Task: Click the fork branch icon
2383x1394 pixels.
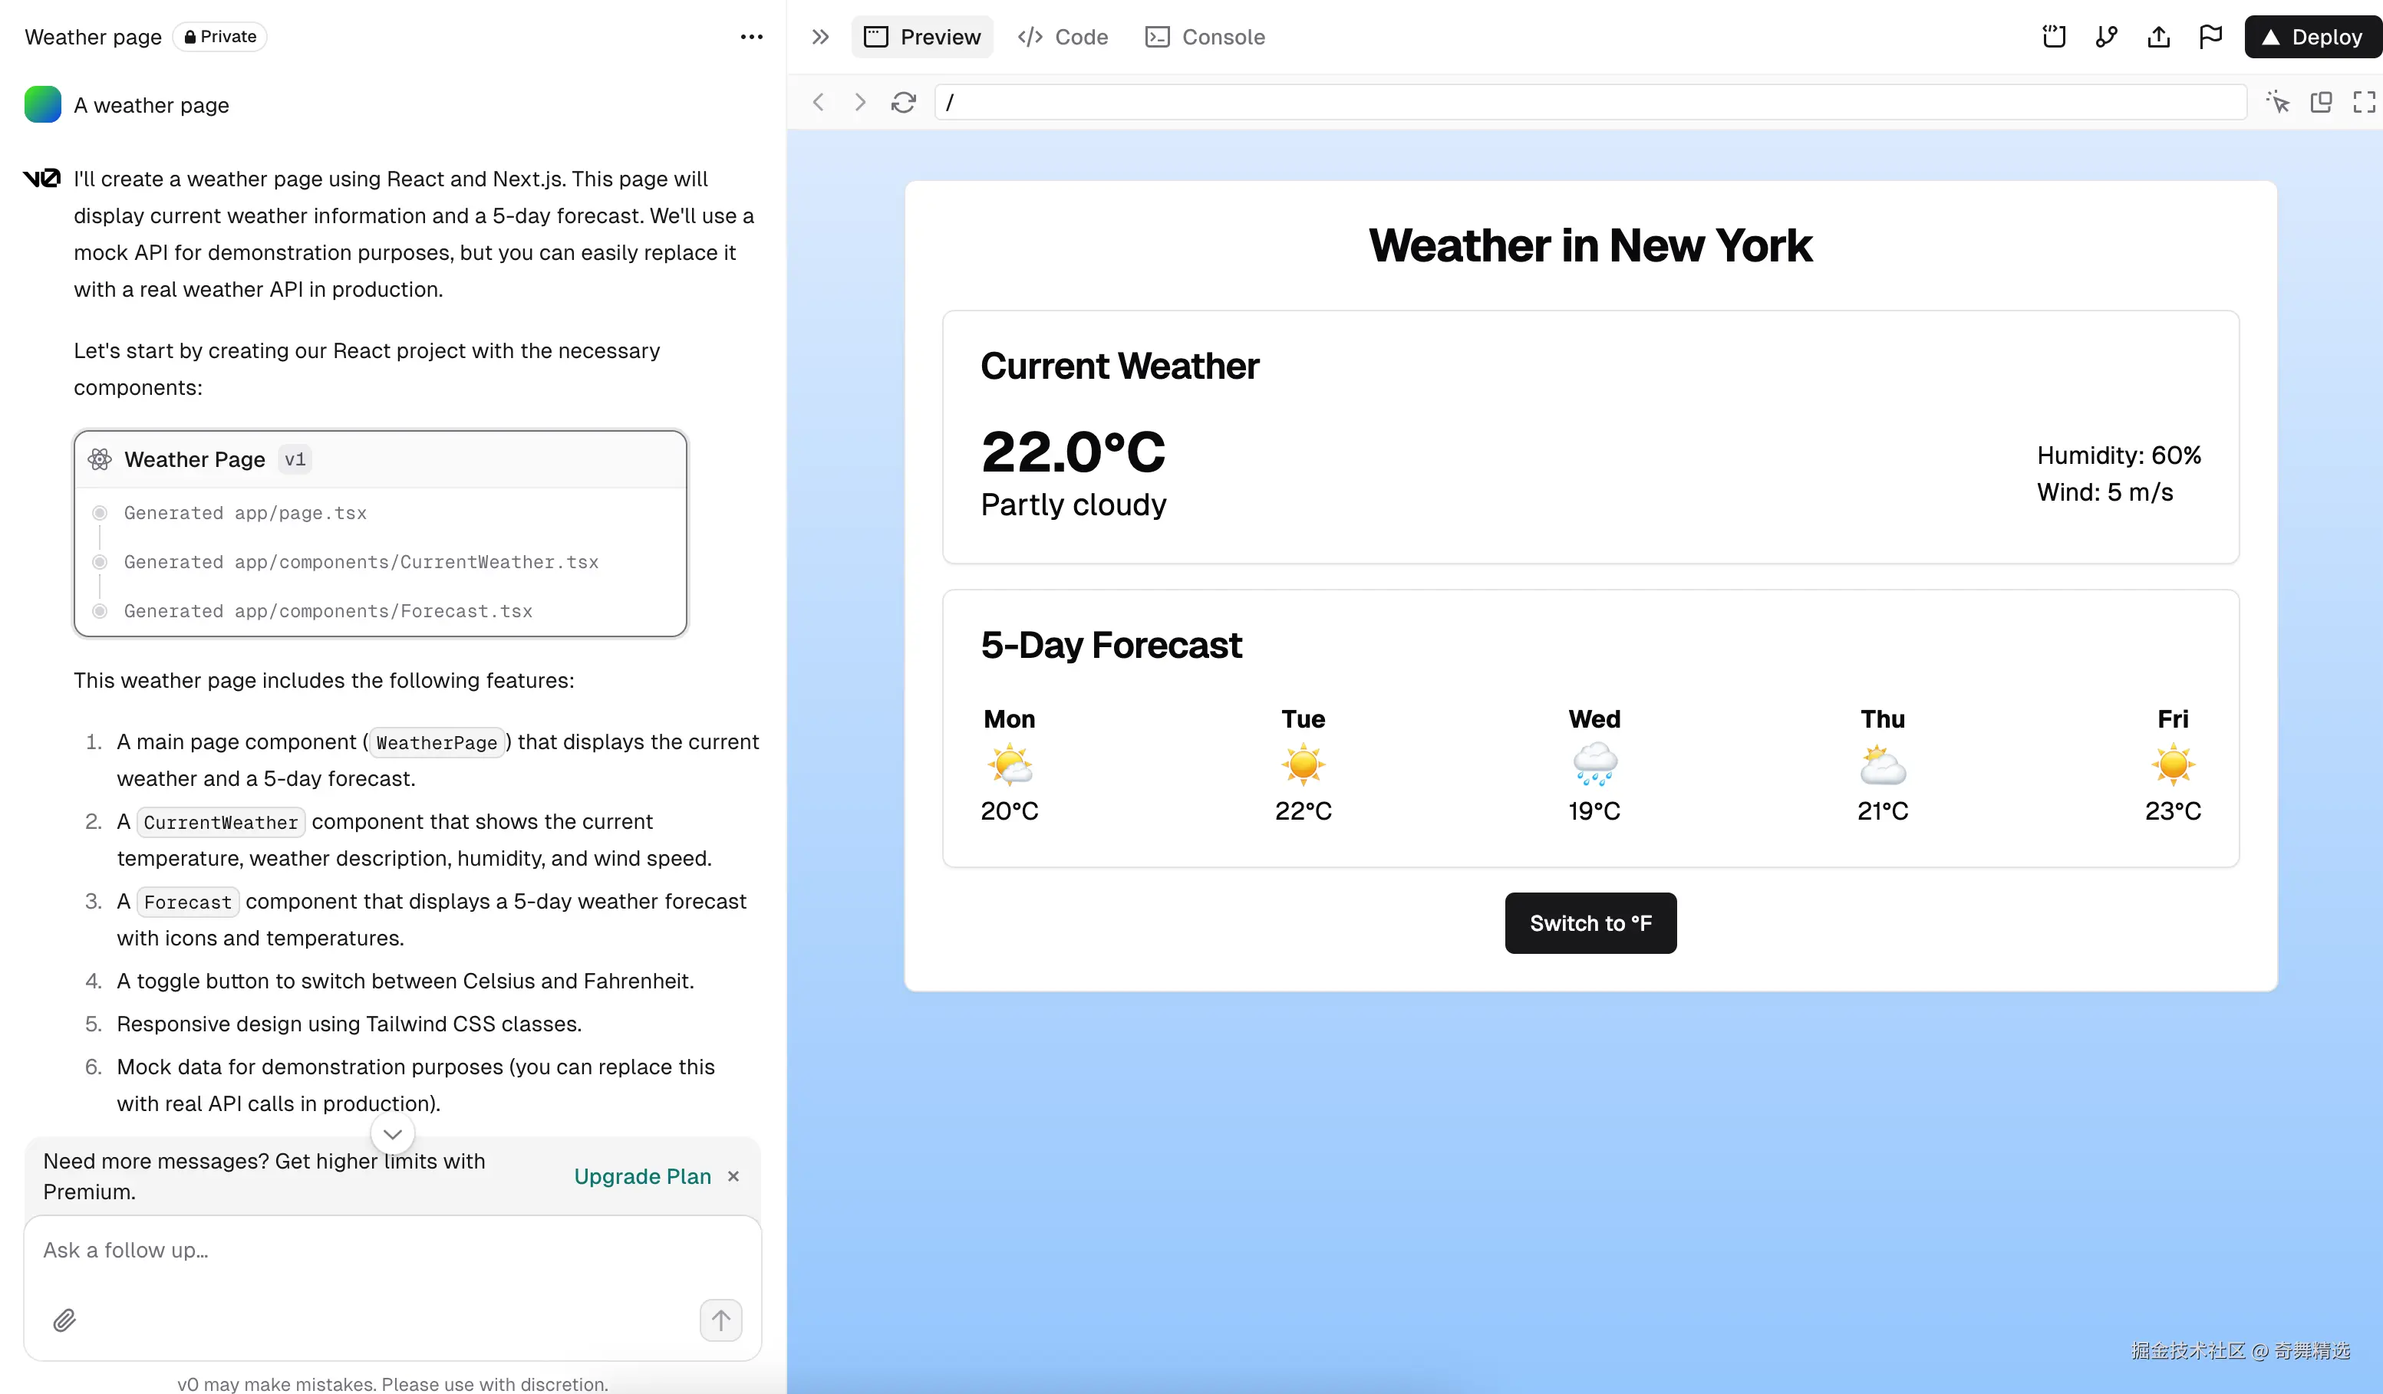Action: pyautogui.click(x=2106, y=37)
